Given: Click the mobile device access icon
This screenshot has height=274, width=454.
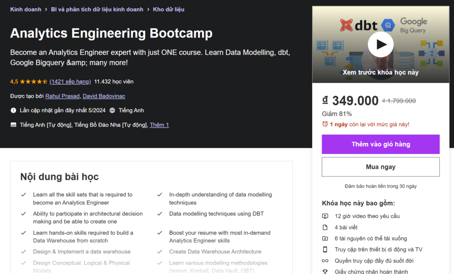Looking at the screenshot, I should click(325, 250).
